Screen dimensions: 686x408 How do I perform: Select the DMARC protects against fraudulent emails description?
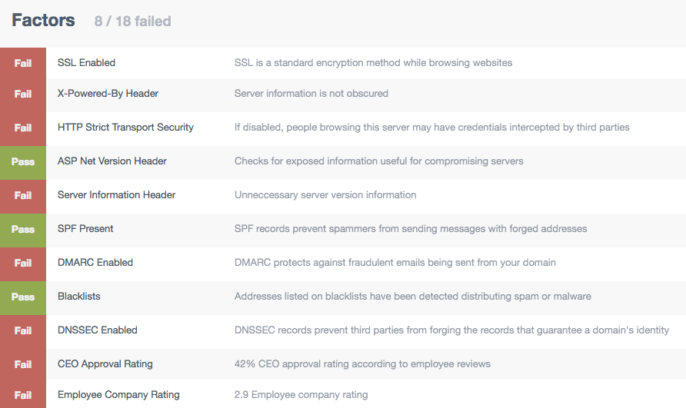point(395,262)
